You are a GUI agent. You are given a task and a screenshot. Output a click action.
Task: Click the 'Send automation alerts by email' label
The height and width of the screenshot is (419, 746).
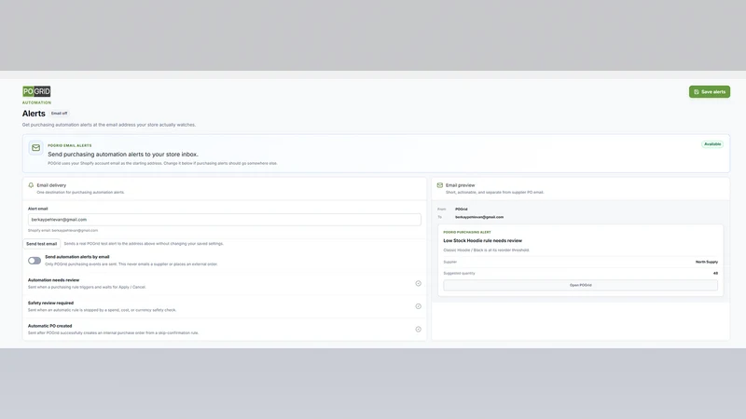click(x=77, y=257)
